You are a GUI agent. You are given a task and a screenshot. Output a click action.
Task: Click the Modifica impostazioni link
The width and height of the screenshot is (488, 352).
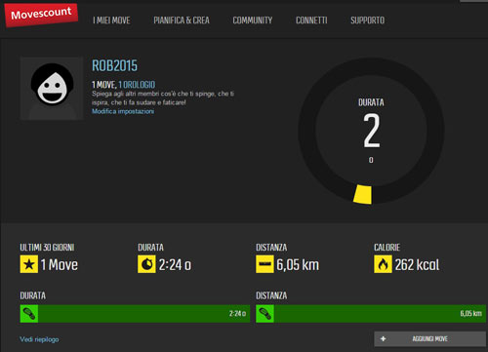pyautogui.click(x=123, y=111)
